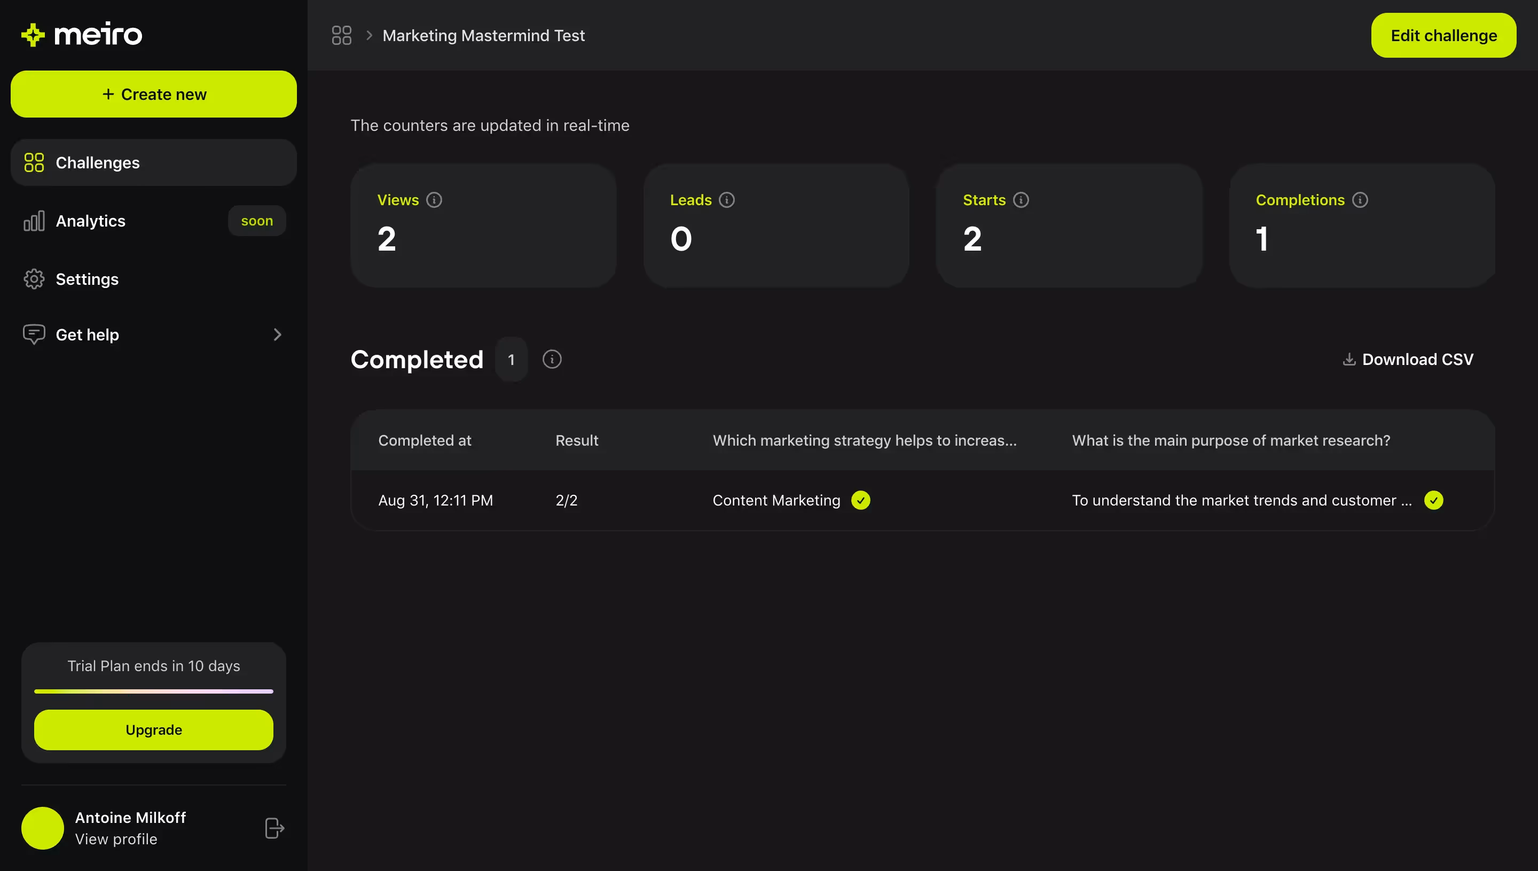Click the Leads info icon
1538x871 pixels.
[727, 200]
